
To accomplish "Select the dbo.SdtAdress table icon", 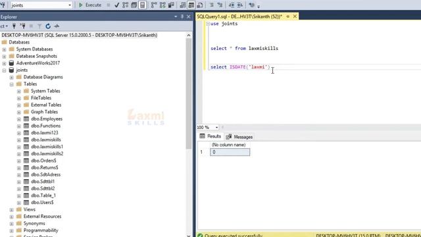I will pyautogui.click(x=26, y=174).
